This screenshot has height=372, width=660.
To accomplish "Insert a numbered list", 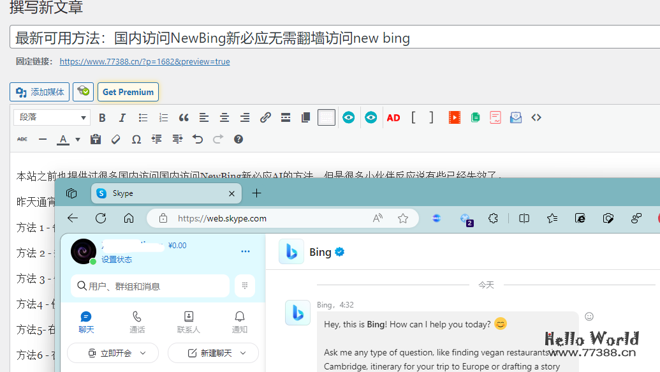I will tap(163, 117).
